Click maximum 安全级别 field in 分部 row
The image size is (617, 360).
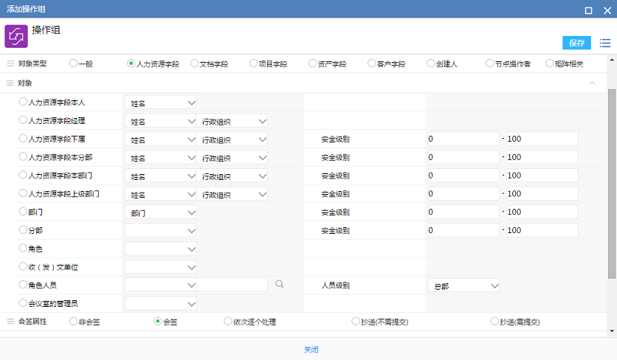pos(542,230)
